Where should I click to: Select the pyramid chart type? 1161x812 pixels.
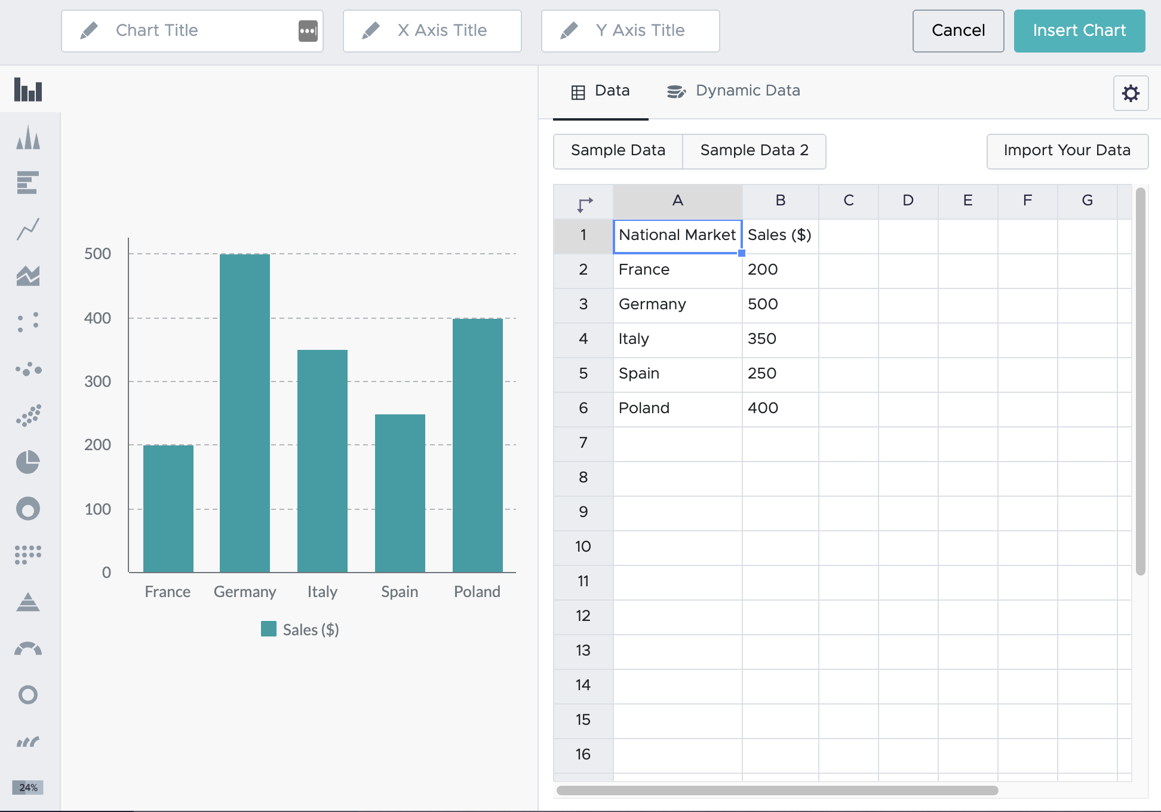point(27,603)
